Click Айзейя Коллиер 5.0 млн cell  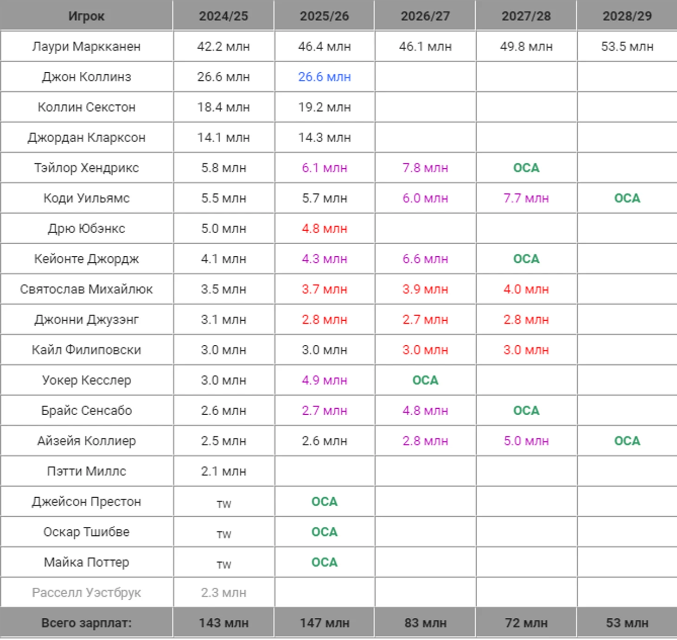[x=526, y=441]
